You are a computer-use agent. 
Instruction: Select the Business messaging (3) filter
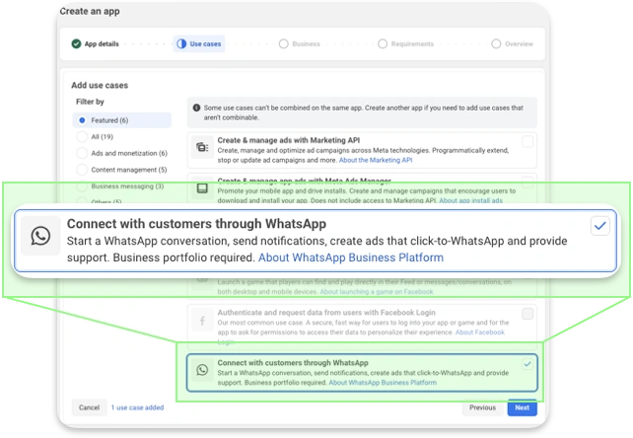120,186
